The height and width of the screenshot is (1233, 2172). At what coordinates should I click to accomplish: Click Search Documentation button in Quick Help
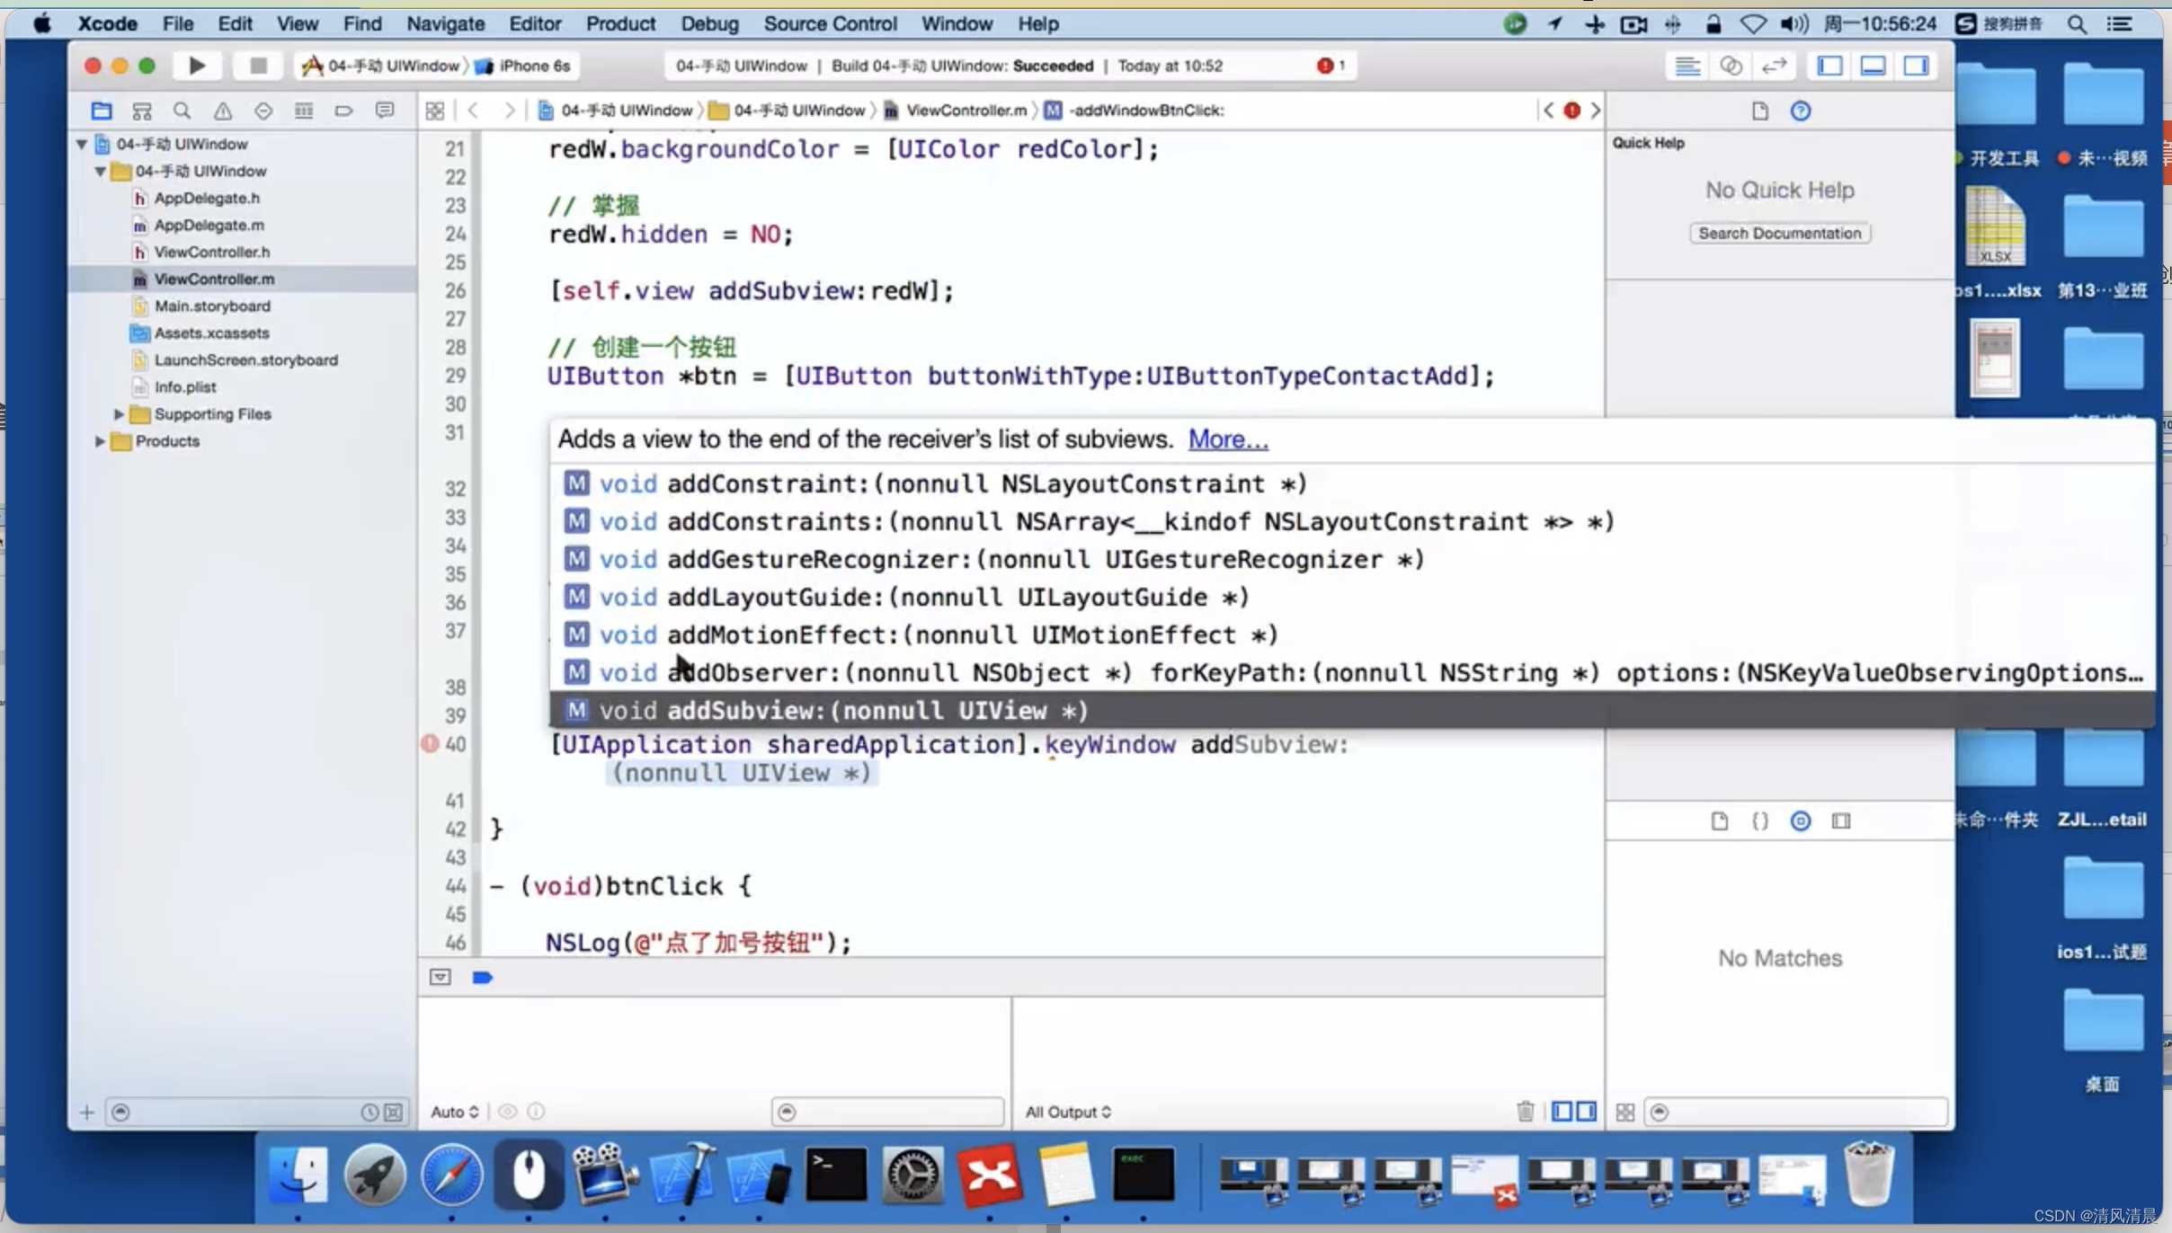point(1778,233)
